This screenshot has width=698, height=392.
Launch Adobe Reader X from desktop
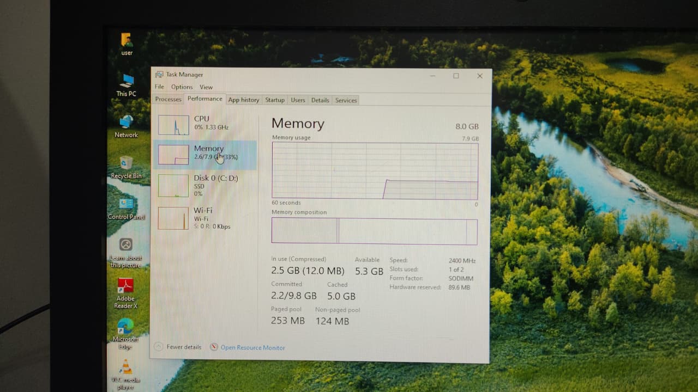point(126,286)
